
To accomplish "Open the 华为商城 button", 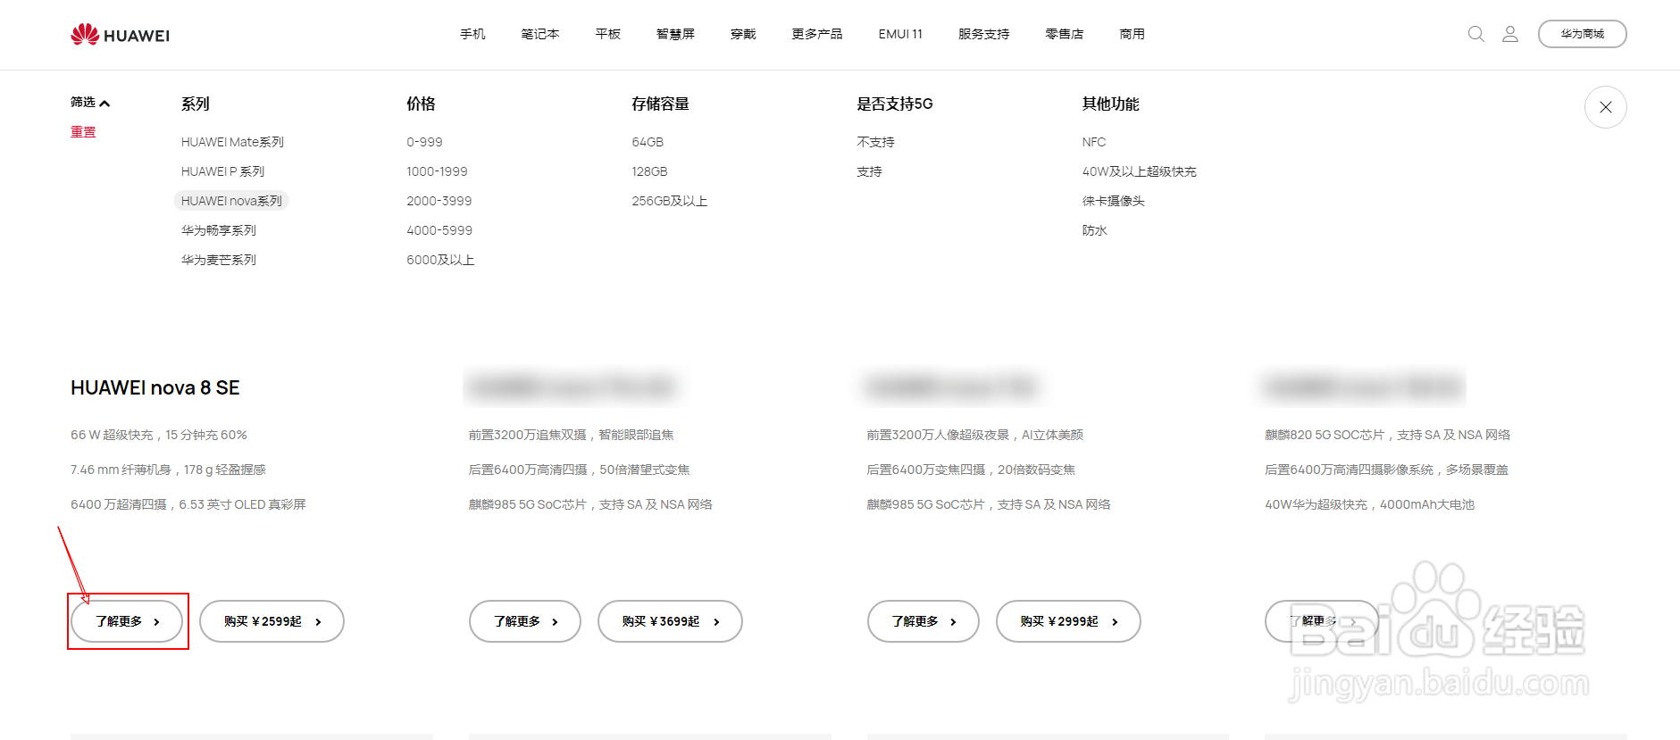I will click(x=1582, y=34).
